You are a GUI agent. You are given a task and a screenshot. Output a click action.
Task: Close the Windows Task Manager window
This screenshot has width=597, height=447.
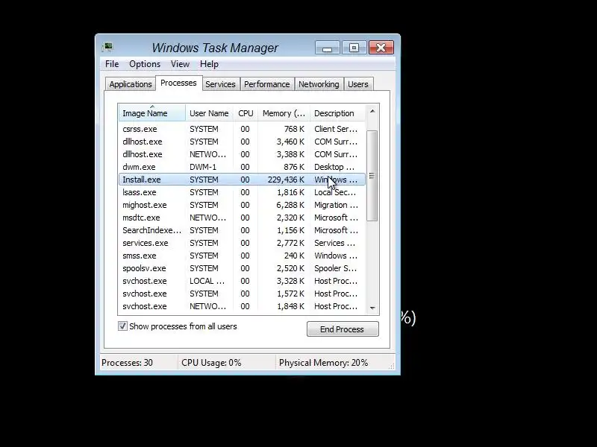381,48
